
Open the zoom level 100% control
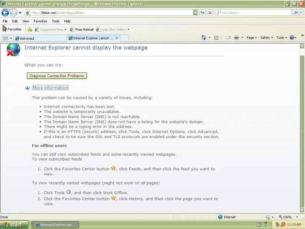pyautogui.click(x=285, y=217)
